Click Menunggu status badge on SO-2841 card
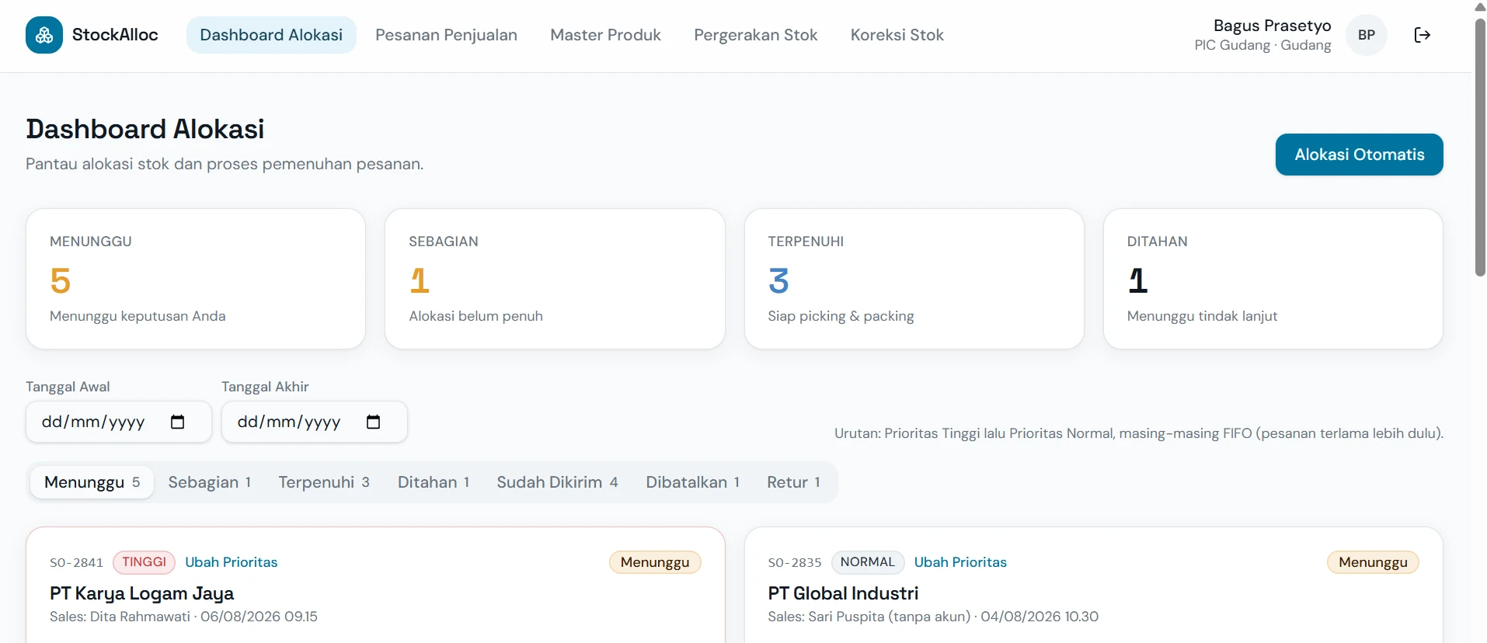The width and height of the screenshot is (1487, 643). pyautogui.click(x=655, y=562)
